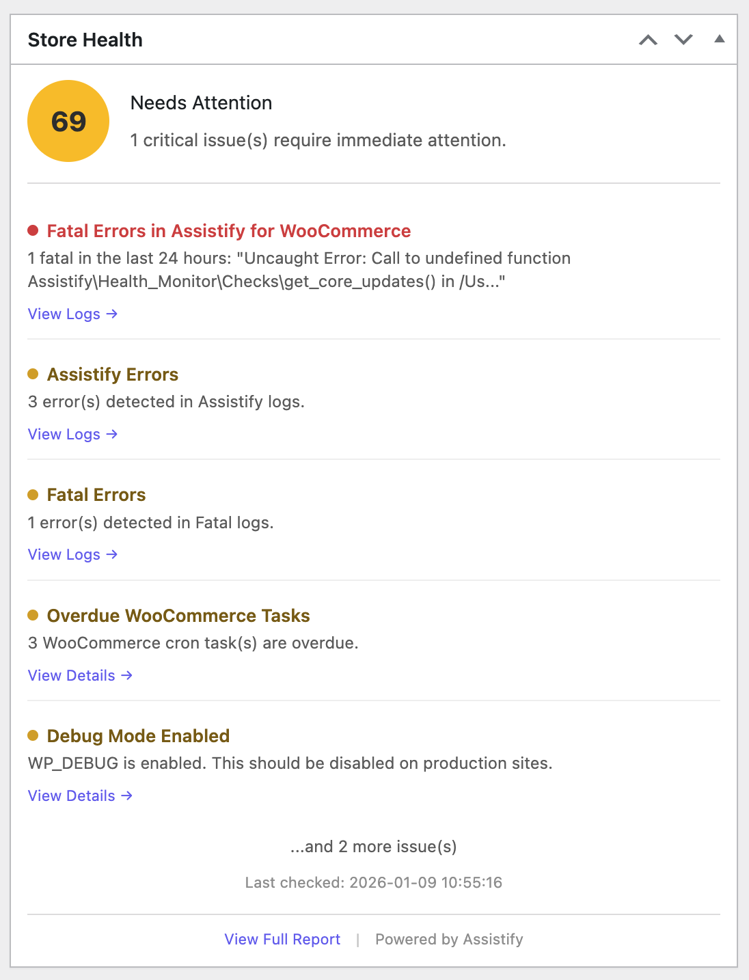The width and height of the screenshot is (749, 980).
Task: Click the yellow dot beside Overdue WooCommerce Tasks
Action: (x=33, y=614)
